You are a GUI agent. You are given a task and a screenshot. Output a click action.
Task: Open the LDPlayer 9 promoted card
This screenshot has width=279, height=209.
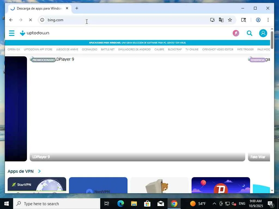137,109
